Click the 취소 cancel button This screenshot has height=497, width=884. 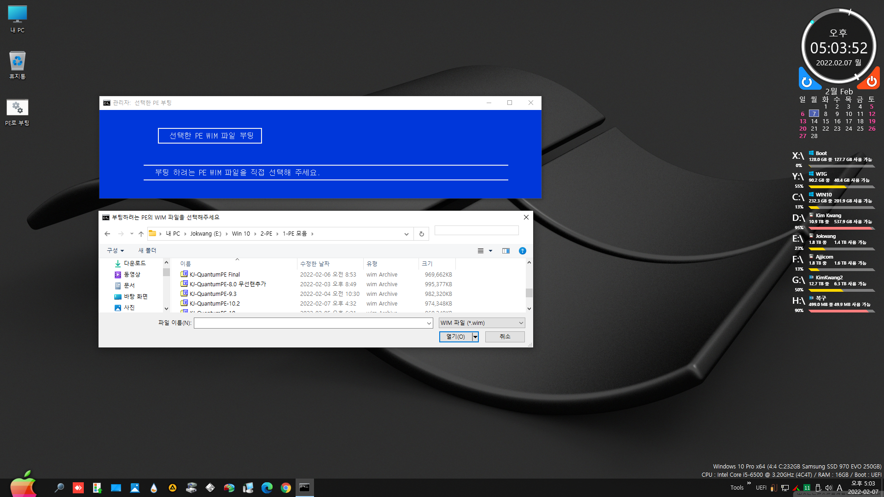(505, 337)
